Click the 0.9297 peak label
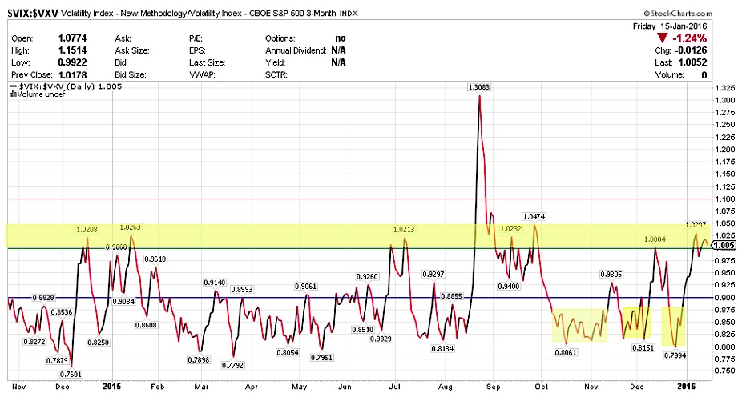 434,274
